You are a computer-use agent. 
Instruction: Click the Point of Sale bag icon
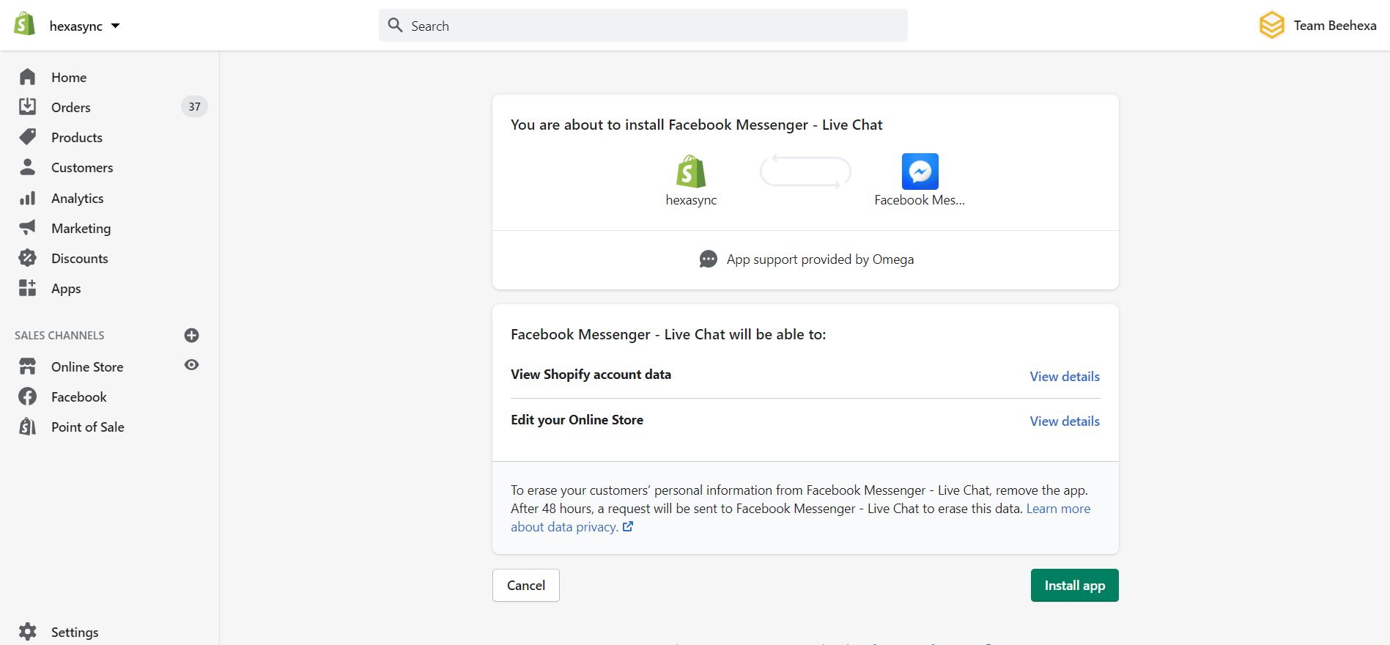(28, 427)
